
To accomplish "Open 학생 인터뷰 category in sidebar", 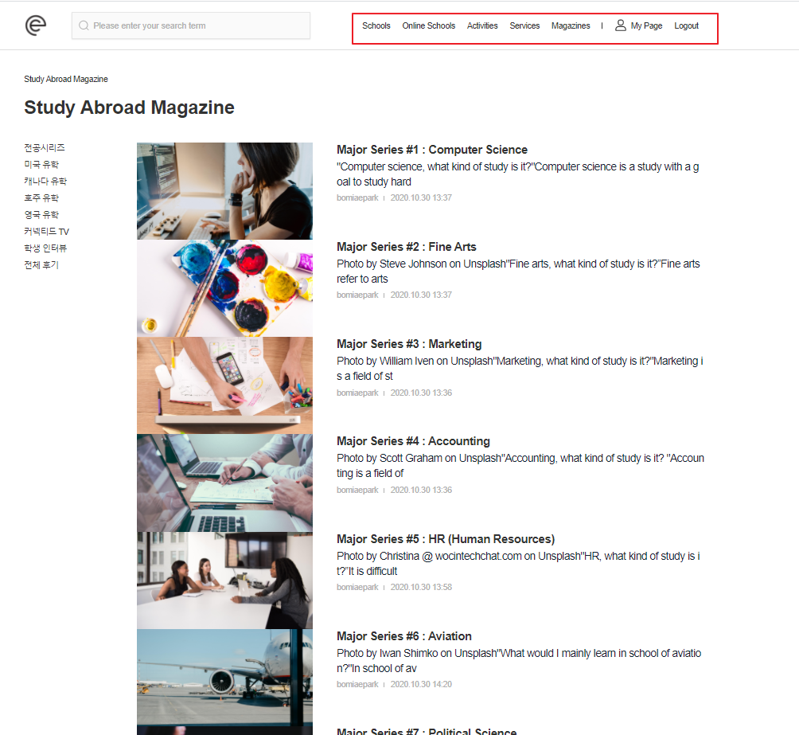I will pyautogui.click(x=45, y=248).
